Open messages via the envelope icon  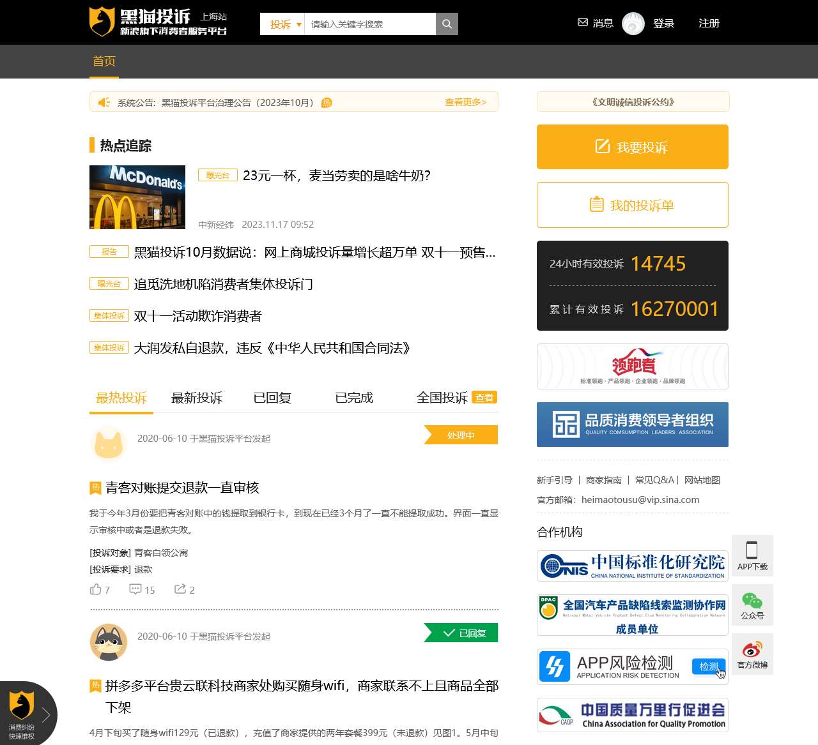coord(582,22)
